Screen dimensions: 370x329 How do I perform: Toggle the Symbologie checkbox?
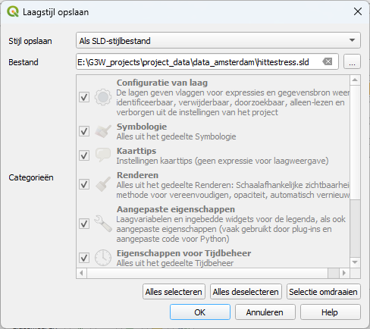point(84,131)
